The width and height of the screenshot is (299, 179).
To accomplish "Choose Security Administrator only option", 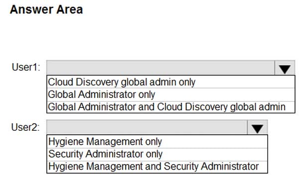I will coord(157,154).
